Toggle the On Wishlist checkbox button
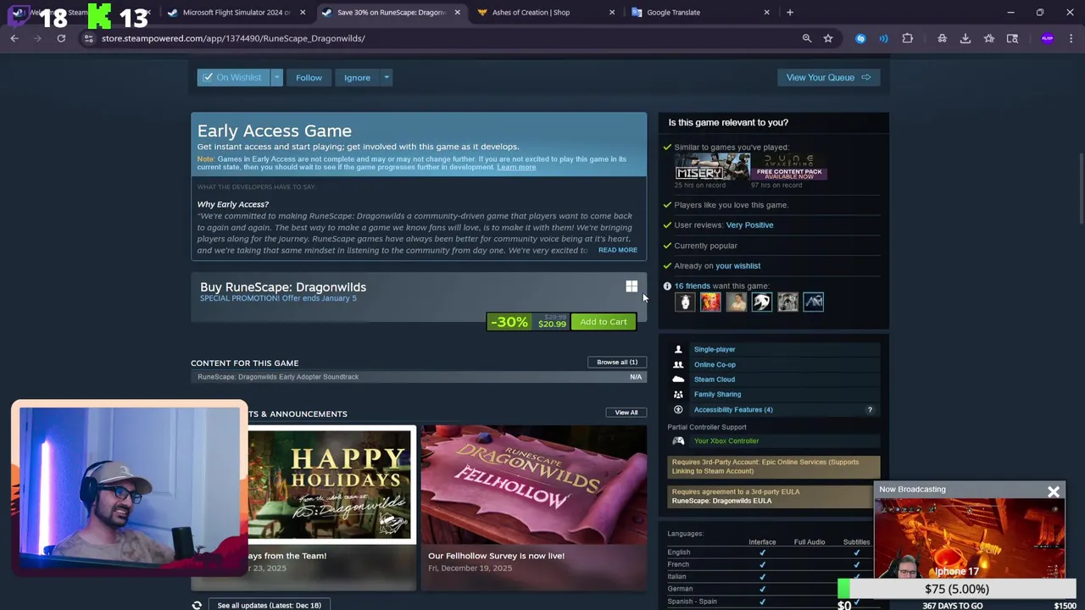1085x610 pixels. point(232,77)
